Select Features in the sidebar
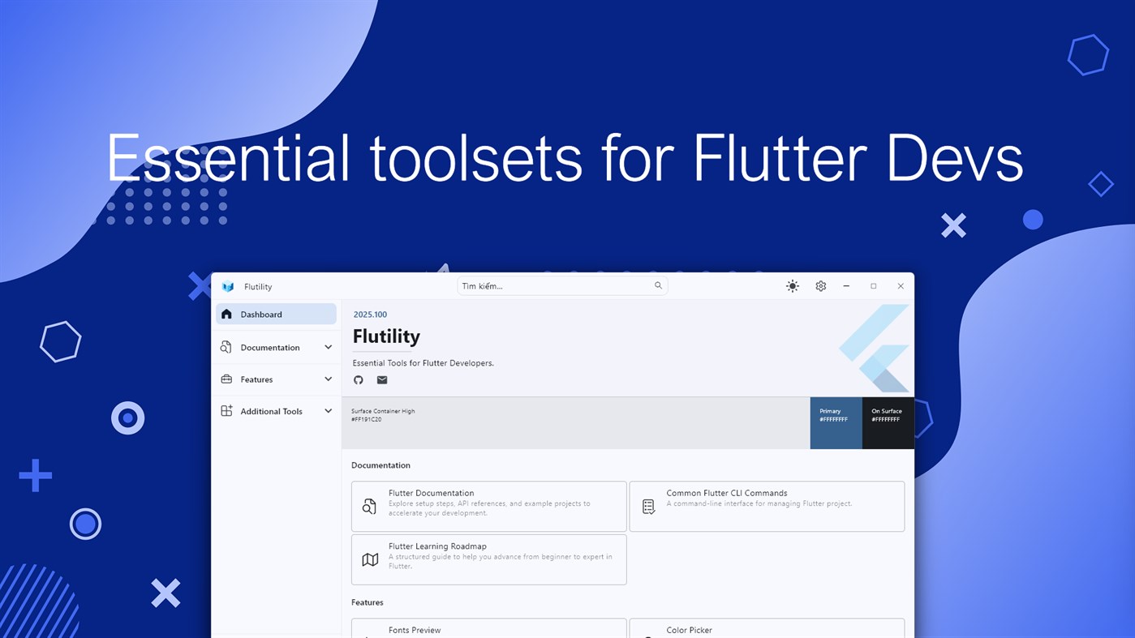This screenshot has width=1135, height=638. tap(276, 379)
